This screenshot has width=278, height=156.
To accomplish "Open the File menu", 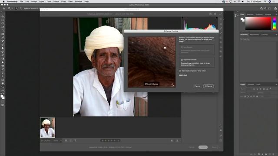I will tap(21, 1).
